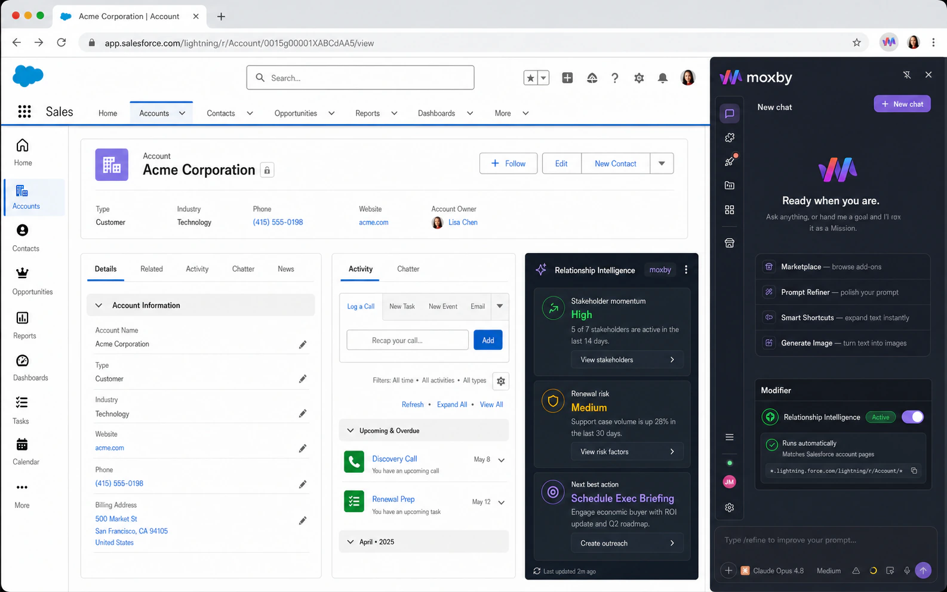
Task: Open the Contacts nav dropdown chevron
Action: [x=250, y=113]
